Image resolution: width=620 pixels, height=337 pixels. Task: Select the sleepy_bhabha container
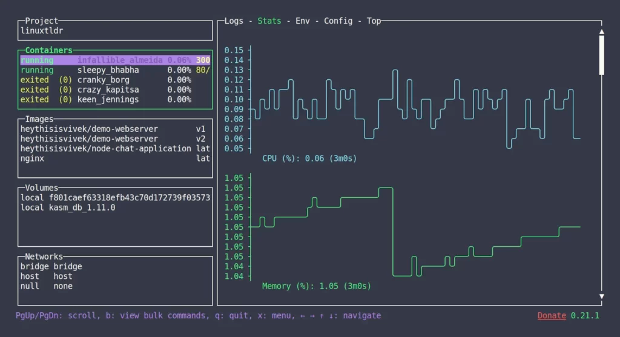click(115, 70)
